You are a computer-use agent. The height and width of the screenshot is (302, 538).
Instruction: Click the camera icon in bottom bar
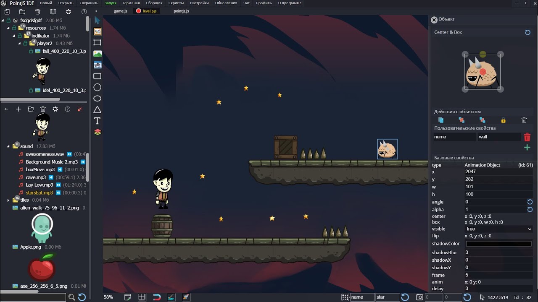point(419,297)
